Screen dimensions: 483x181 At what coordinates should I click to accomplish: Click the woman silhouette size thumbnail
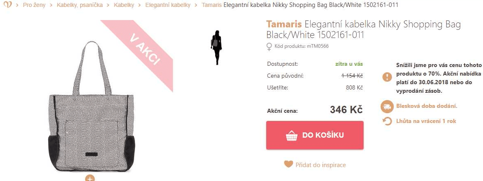[216, 47]
